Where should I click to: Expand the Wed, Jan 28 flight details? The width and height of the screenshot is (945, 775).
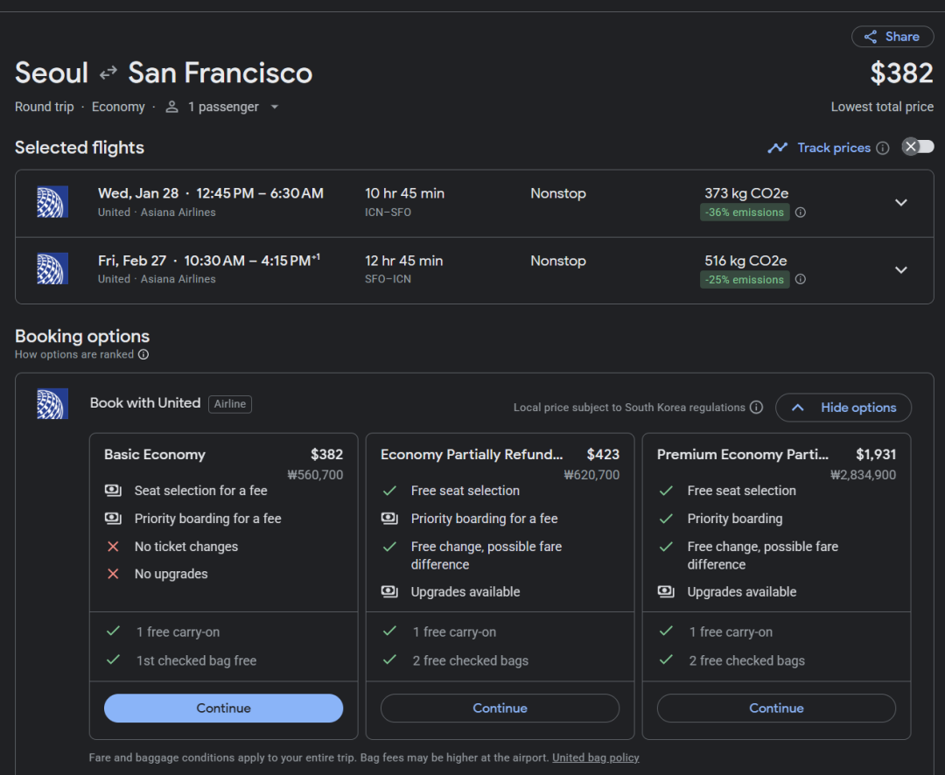click(x=901, y=203)
